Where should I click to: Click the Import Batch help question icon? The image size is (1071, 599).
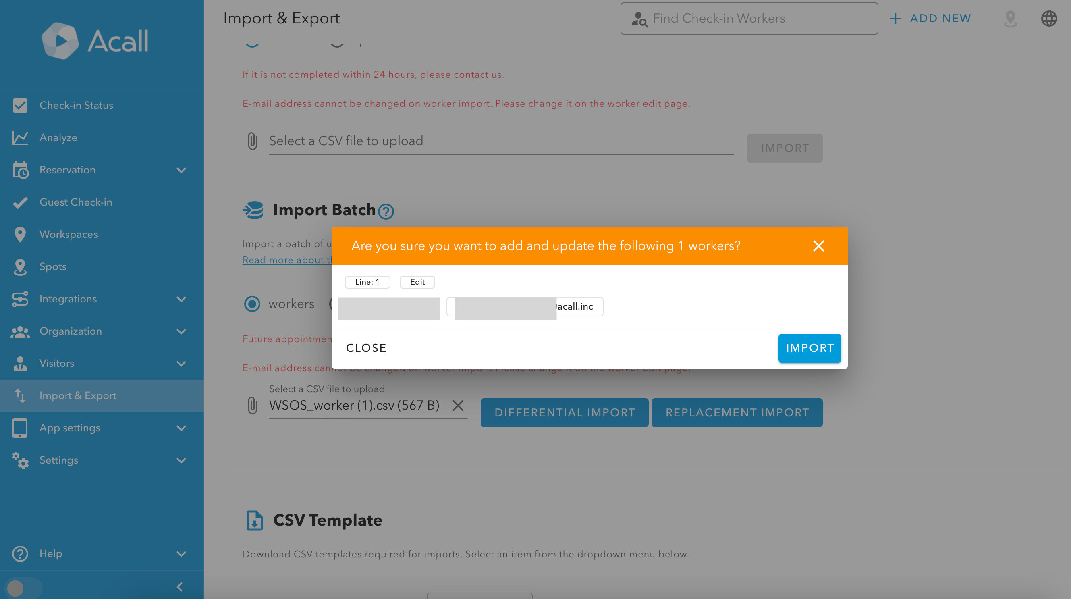tap(386, 211)
